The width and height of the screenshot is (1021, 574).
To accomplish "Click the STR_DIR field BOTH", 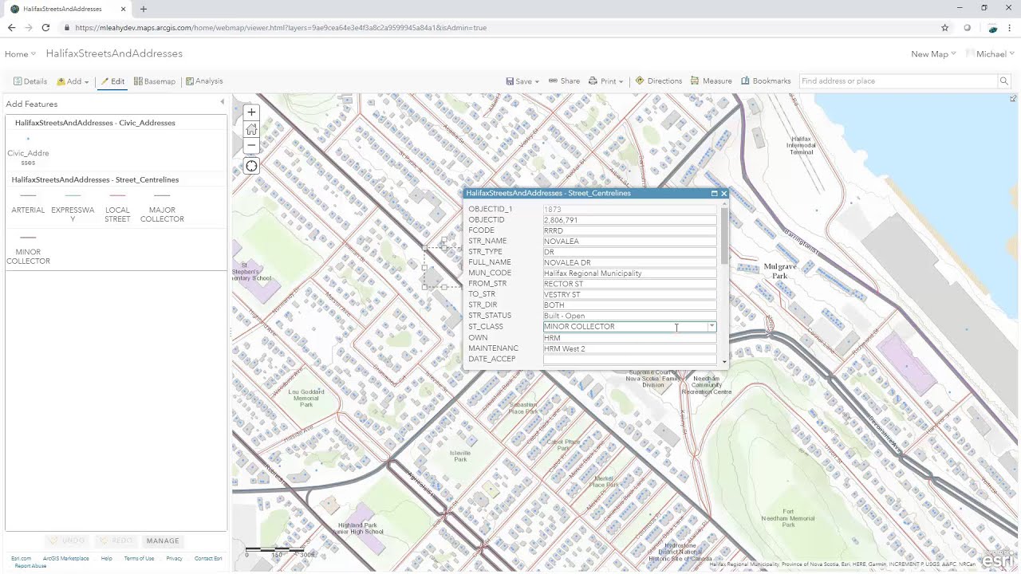I will (629, 305).
